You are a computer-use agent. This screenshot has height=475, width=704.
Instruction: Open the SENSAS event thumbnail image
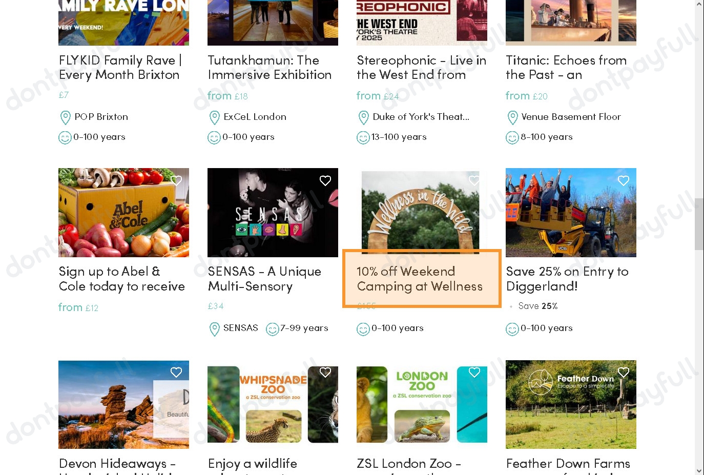(273, 213)
